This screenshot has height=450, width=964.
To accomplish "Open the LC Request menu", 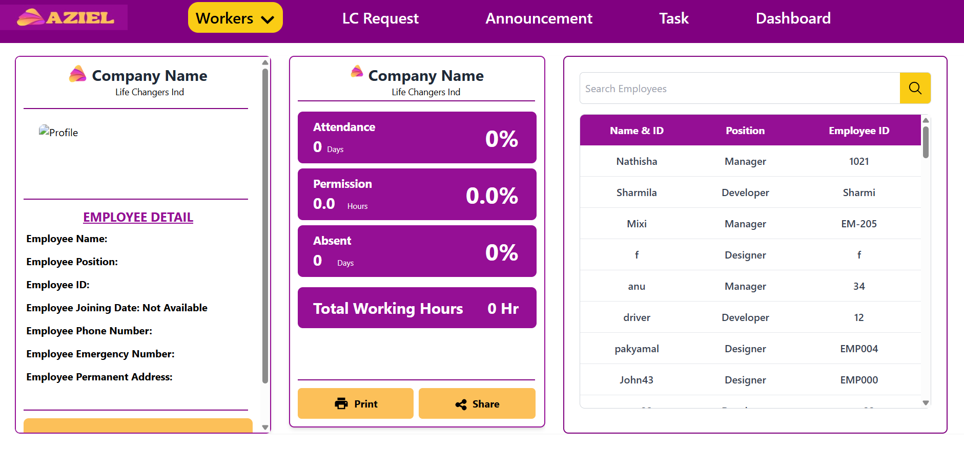I will coord(380,18).
